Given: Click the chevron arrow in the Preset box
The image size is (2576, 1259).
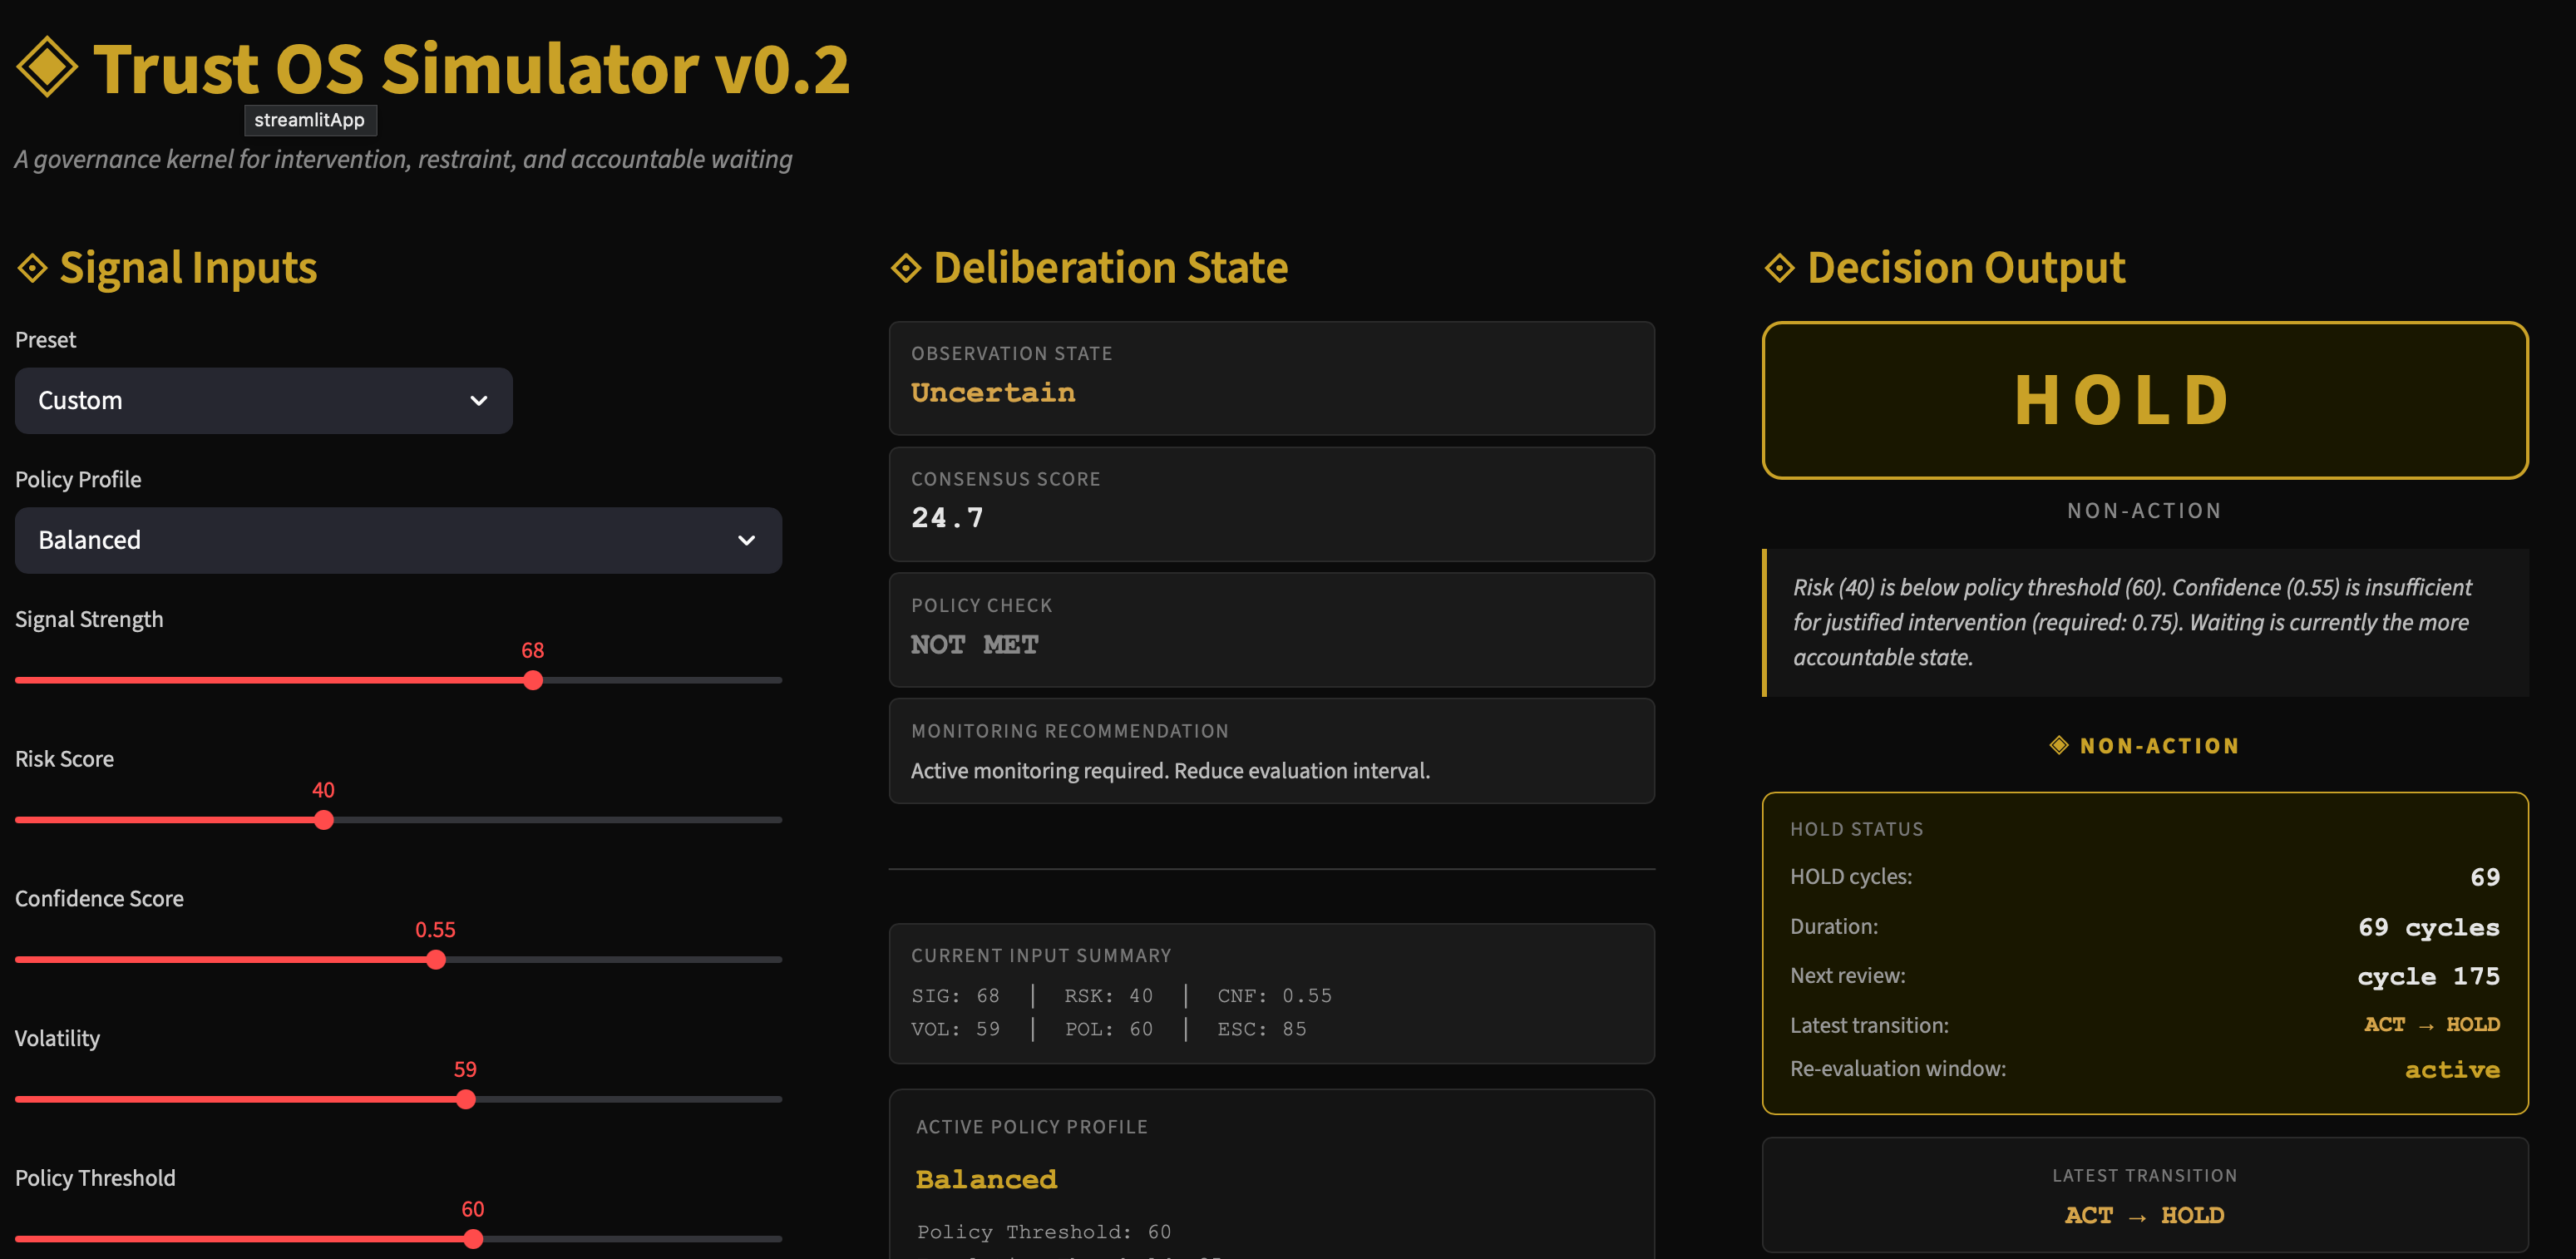Looking at the screenshot, I should (x=479, y=400).
